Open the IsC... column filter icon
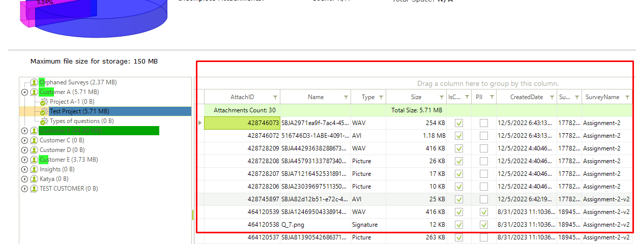 467,97
